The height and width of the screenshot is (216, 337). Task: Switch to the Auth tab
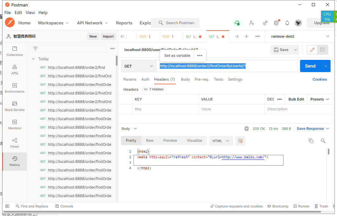pos(145,79)
